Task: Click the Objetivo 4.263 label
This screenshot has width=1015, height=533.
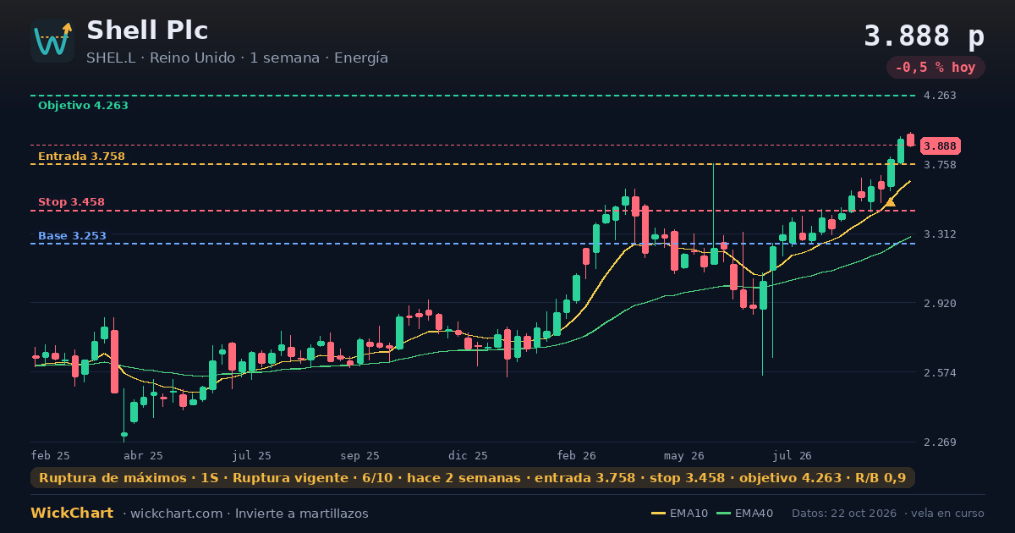Action: [x=83, y=106]
